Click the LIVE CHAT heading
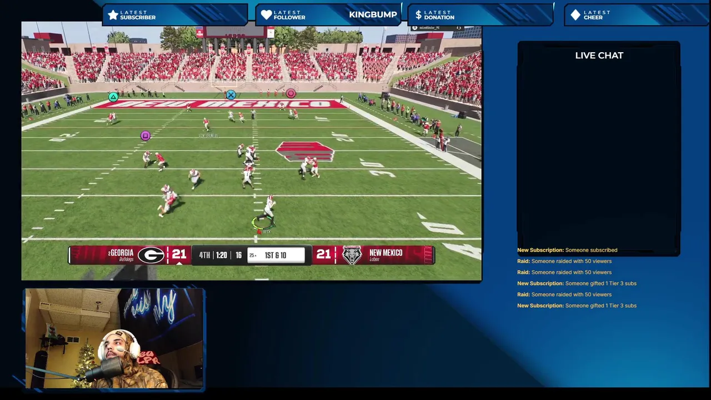 (599, 56)
